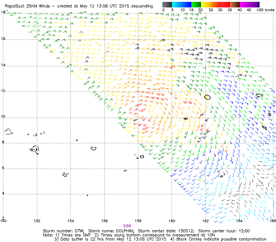Click the "25" legend scale label
The image size is (276, 242).
click(210, 10)
